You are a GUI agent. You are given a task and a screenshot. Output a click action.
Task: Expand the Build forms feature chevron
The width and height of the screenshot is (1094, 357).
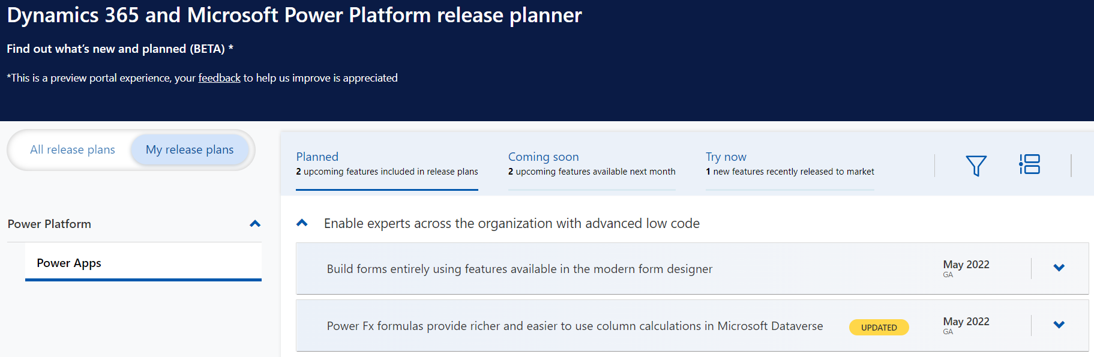pos(1059,268)
